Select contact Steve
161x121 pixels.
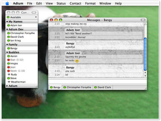coord(22,78)
